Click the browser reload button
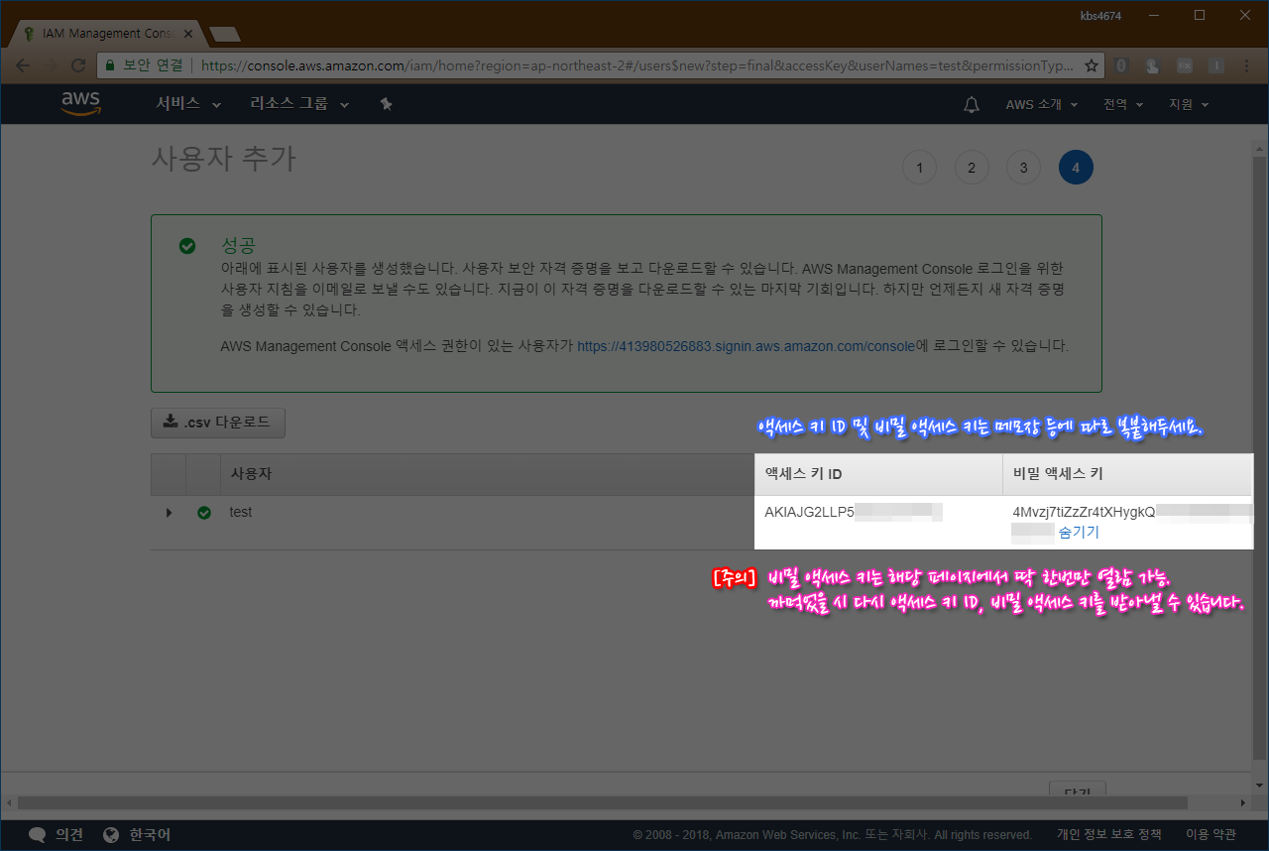Viewport: 1269px width, 851px height. click(78, 65)
